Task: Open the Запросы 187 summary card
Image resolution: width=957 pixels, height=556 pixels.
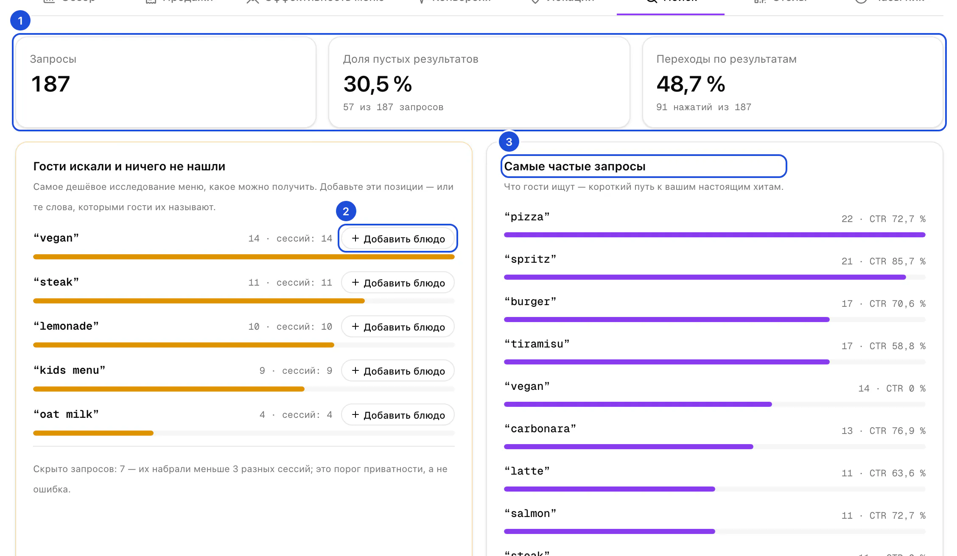Action: tap(166, 82)
